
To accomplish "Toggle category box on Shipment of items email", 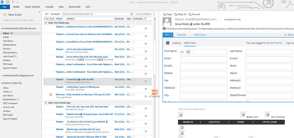I will [134, 27].
